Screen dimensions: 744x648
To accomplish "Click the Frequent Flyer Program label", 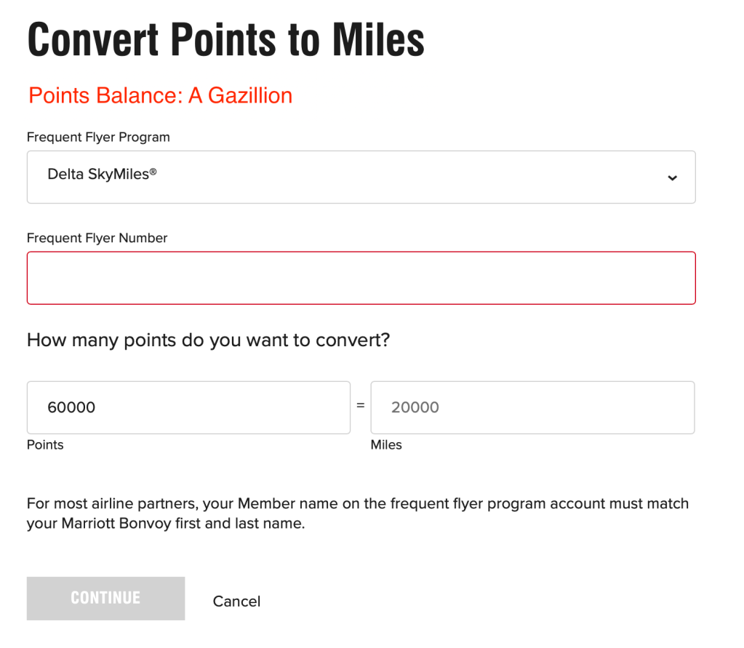I will pyautogui.click(x=98, y=137).
